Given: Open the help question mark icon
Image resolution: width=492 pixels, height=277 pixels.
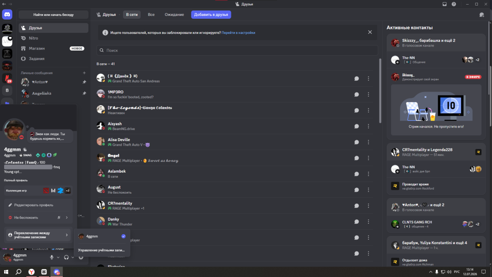Looking at the screenshot, I should [x=454, y=4].
